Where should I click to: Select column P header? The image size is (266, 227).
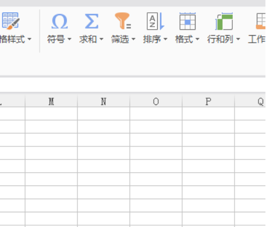tap(208, 102)
